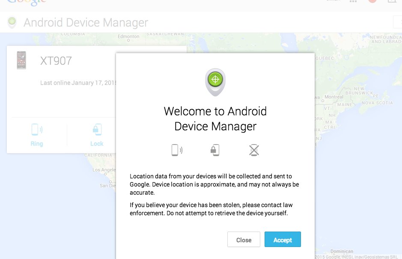Click the XT907 phone thumbnail image
The image size is (402, 259).
point(21,60)
